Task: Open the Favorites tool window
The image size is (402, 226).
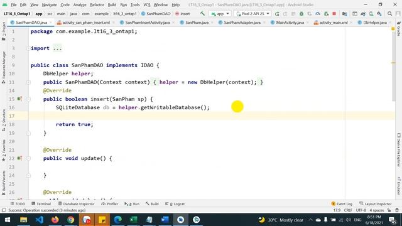Action: pyautogui.click(x=4, y=150)
